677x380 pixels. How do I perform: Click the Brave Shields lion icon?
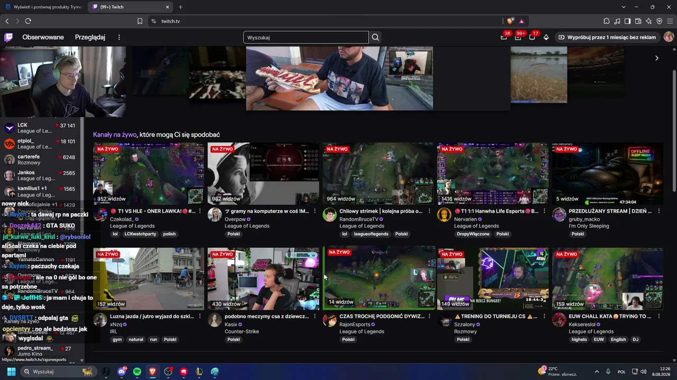tap(510, 21)
